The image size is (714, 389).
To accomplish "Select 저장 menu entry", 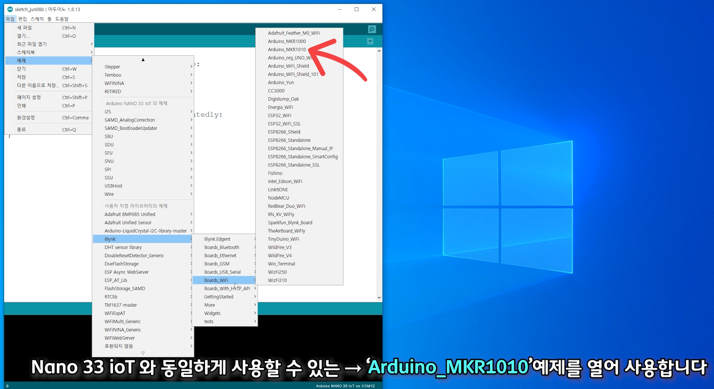I will click(49, 77).
